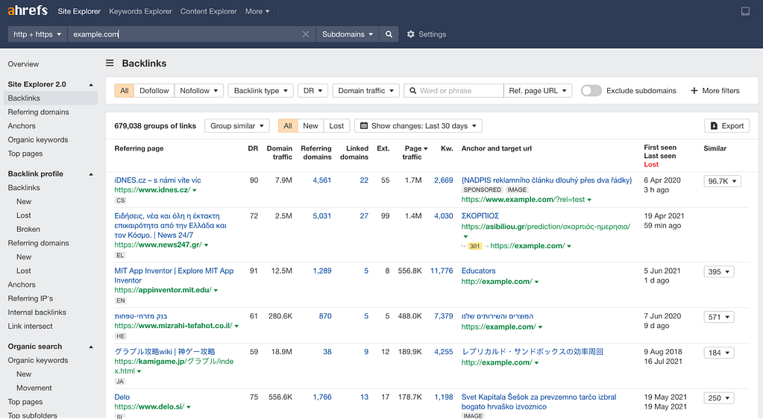Open the More menu in top navigation
The width and height of the screenshot is (763, 419).
(x=257, y=11)
